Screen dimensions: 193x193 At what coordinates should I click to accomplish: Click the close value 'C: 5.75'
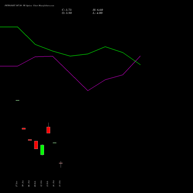coord(67,10)
